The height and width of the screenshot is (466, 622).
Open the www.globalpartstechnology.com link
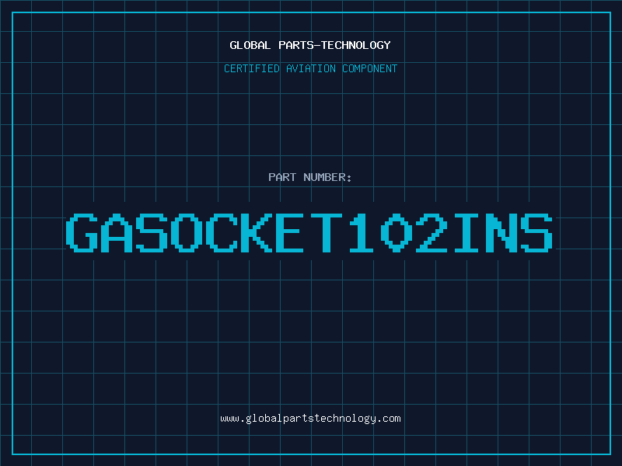310,419
